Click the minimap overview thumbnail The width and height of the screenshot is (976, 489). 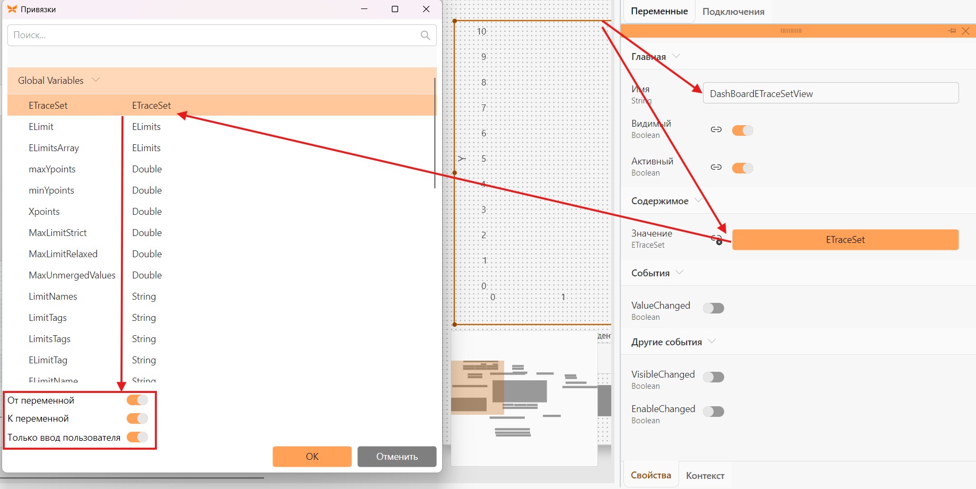[x=524, y=398]
